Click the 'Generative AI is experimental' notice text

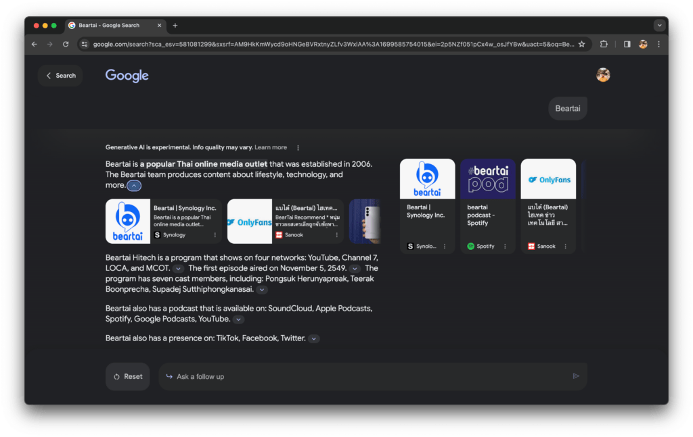(x=179, y=147)
